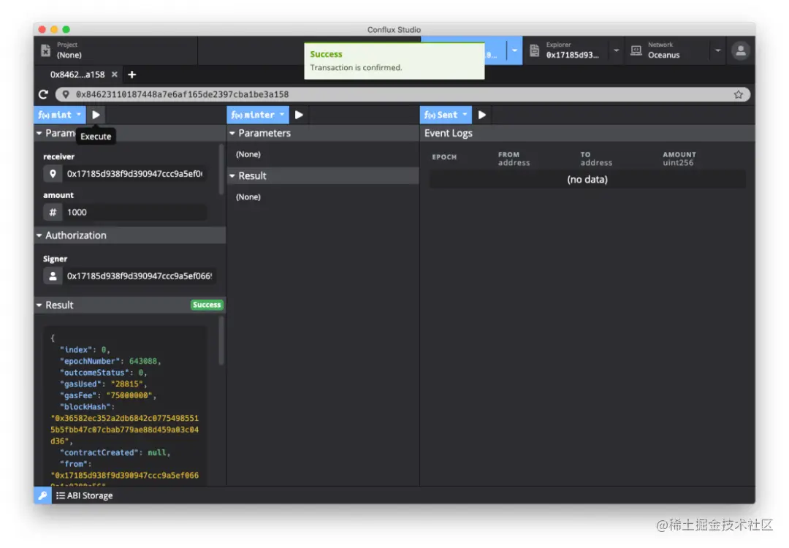Image resolution: width=789 pixels, height=548 pixels.
Task: Open ABI Storage
Action: click(85, 495)
